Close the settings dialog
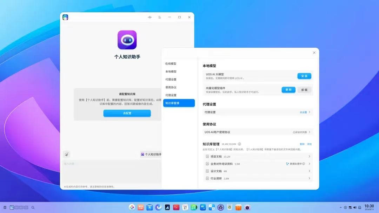The height and width of the screenshot is (213, 379). coord(314,53)
